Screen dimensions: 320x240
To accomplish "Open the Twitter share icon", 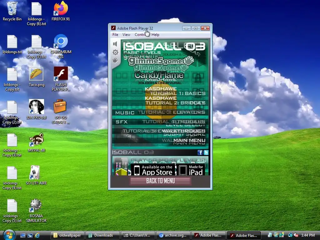I will coord(206,152).
